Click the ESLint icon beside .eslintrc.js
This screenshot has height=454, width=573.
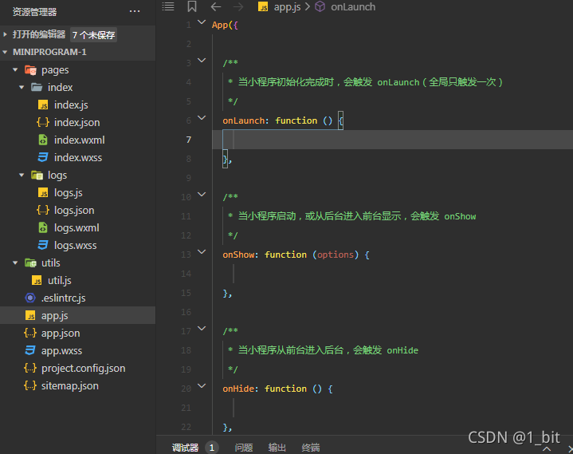click(x=30, y=298)
